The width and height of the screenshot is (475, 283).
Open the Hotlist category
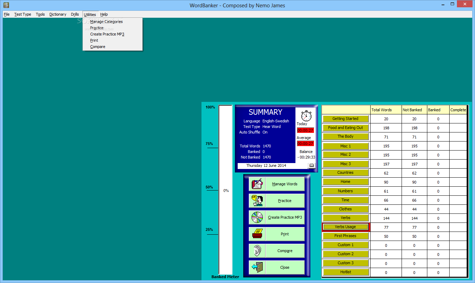click(x=346, y=272)
